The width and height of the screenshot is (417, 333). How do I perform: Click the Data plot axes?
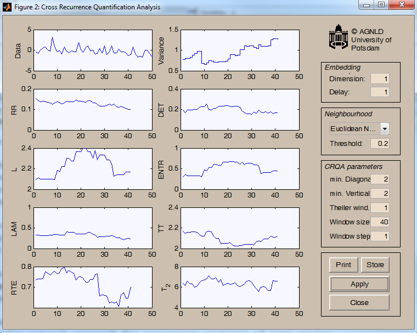tap(93, 50)
